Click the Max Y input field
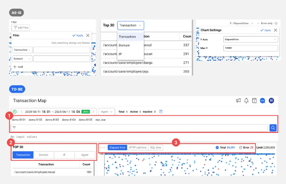The width and height of the screenshot is (286, 184). click(x=251, y=48)
